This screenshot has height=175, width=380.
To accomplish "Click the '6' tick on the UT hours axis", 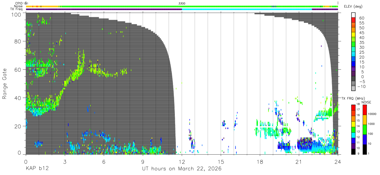I will click(104, 161).
